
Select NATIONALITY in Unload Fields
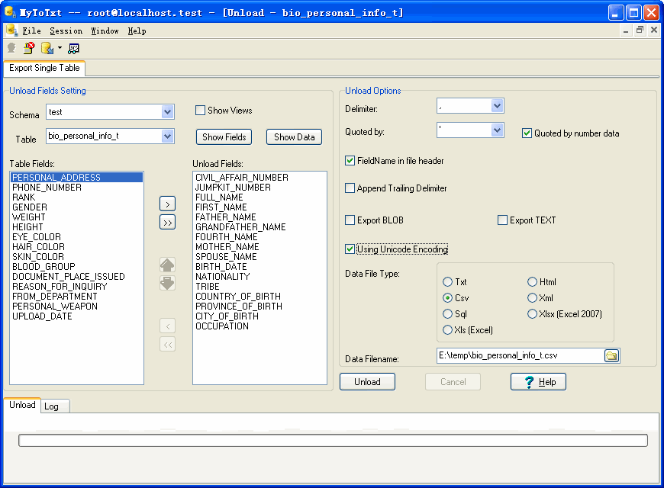(x=259, y=277)
